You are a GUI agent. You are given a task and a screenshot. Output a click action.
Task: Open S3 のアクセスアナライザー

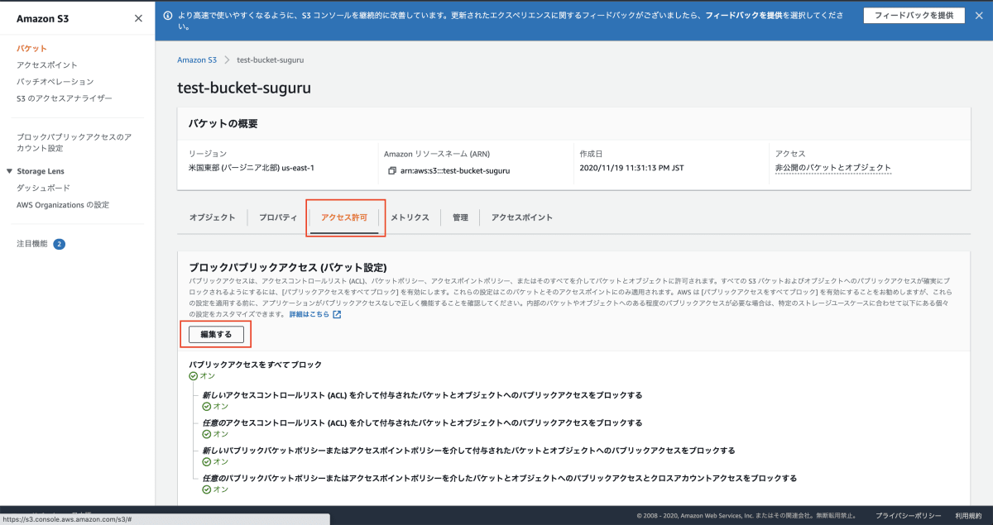pyautogui.click(x=64, y=98)
